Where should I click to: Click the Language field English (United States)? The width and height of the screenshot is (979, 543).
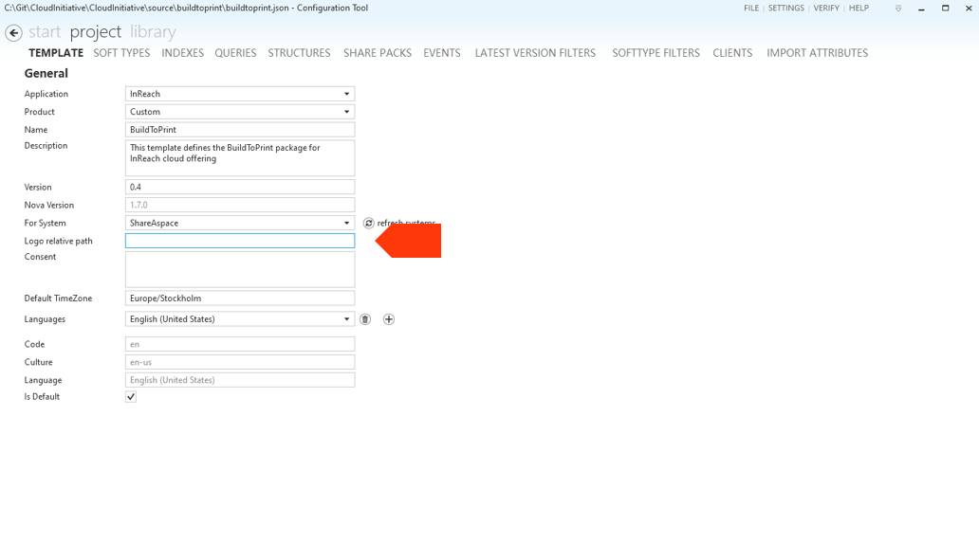(x=240, y=380)
